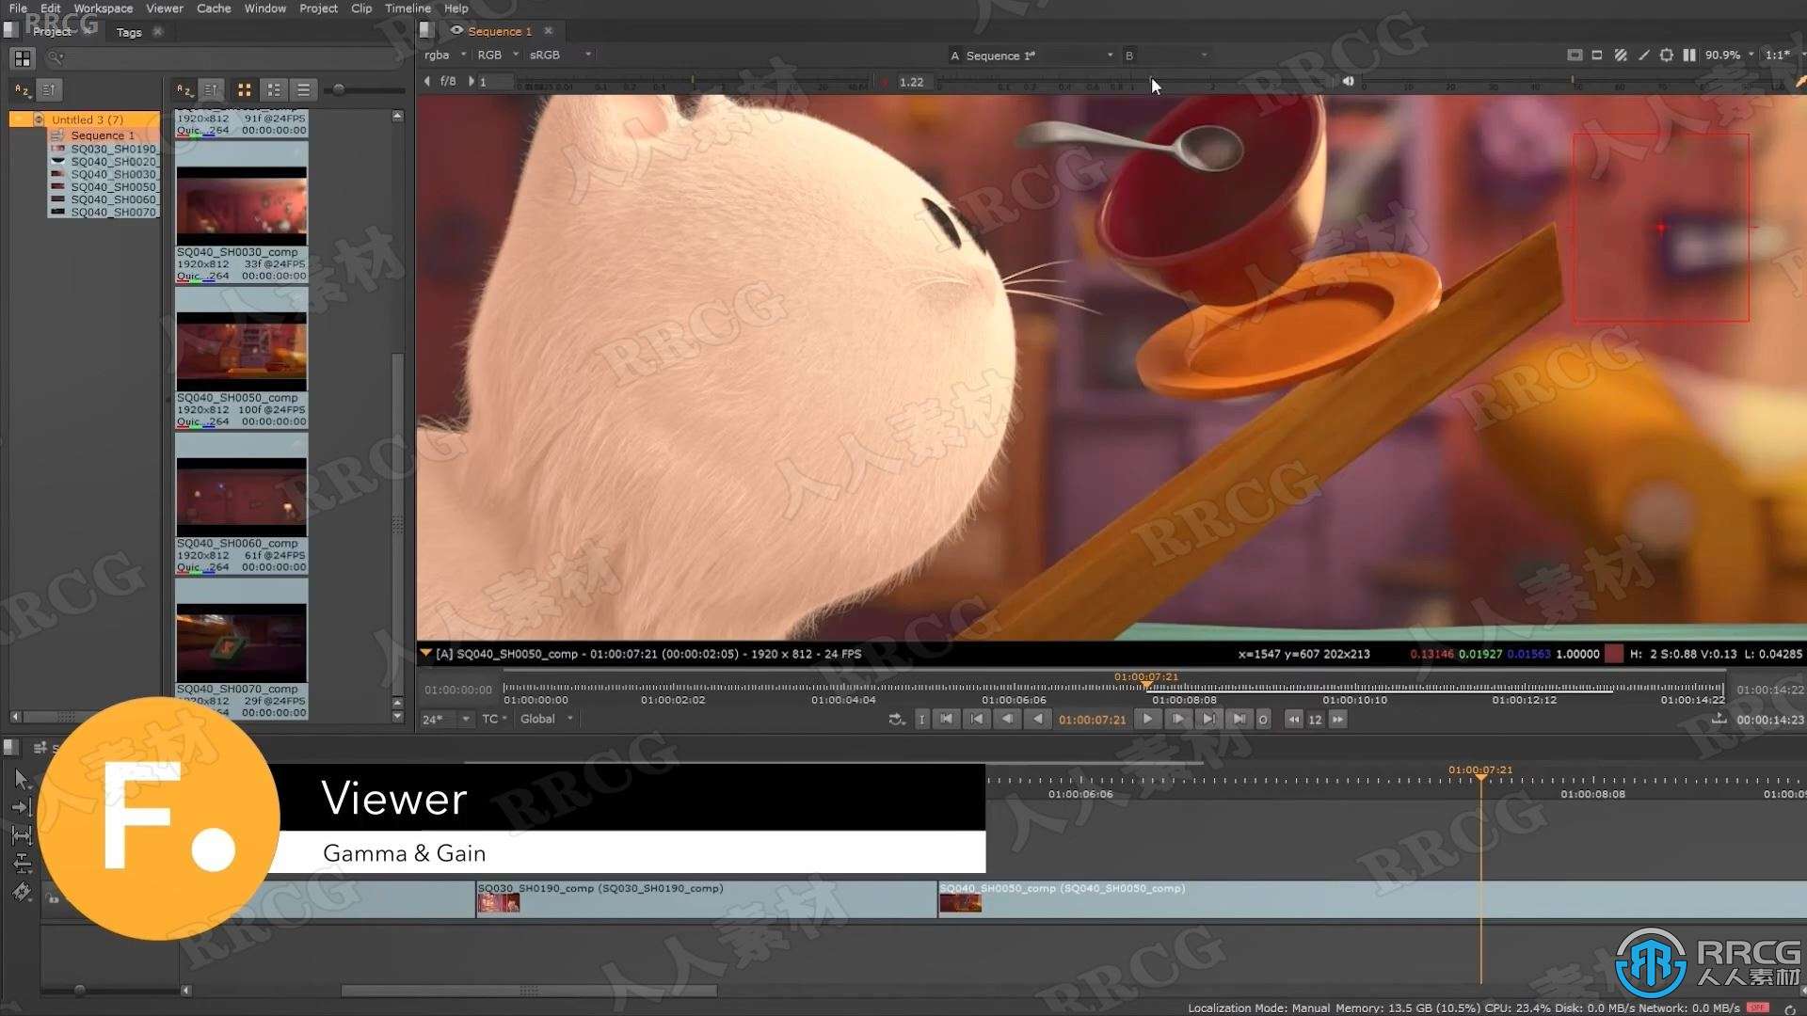The height and width of the screenshot is (1016, 1807).
Task: Open the RGB channel dropdown
Action: (x=498, y=55)
